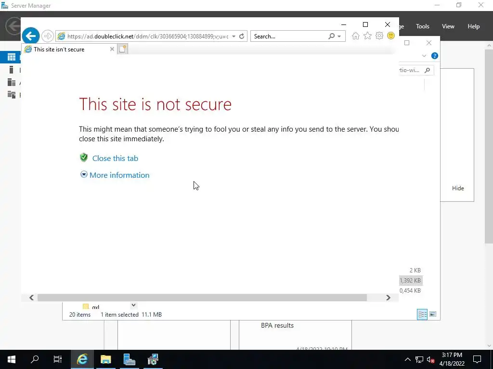Close the 'This site isn't secure' tab
This screenshot has width=493, height=369.
(x=112, y=49)
